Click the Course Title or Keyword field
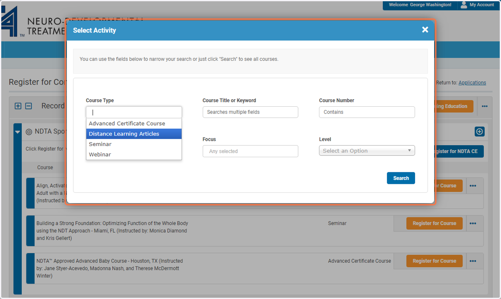 [250, 112]
